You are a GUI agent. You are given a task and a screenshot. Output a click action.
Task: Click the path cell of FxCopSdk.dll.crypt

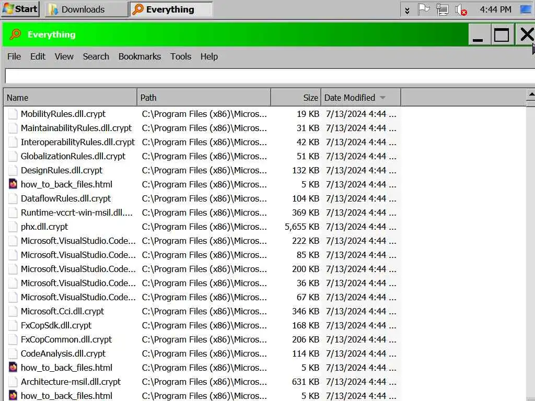click(204, 325)
